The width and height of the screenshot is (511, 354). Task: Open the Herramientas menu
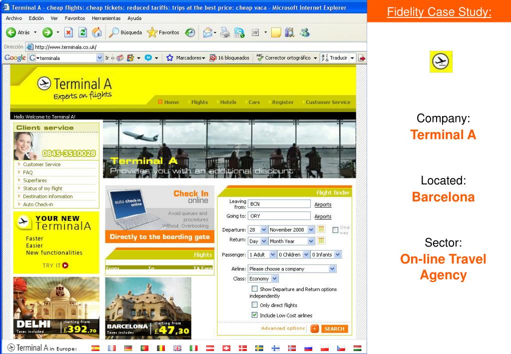tap(106, 18)
